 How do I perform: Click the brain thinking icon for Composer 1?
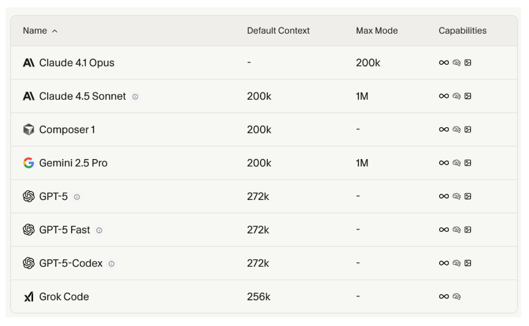click(456, 130)
